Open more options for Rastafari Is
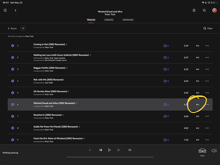Image resolution: width=220 pixels, height=165 pixels. (x=207, y=116)
